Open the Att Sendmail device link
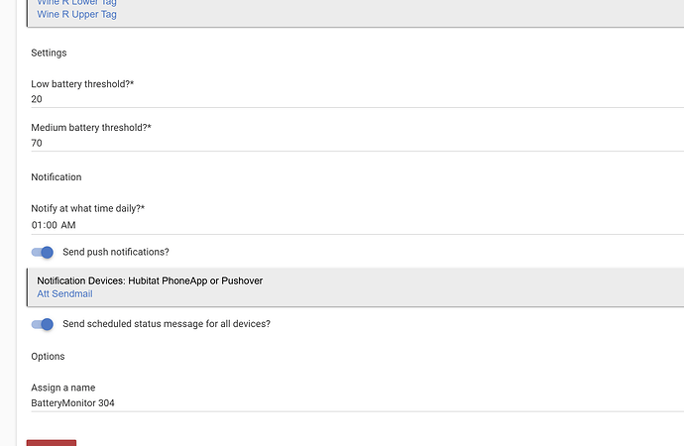The height and width of the screenshot is (446, 684). [64, 294]
